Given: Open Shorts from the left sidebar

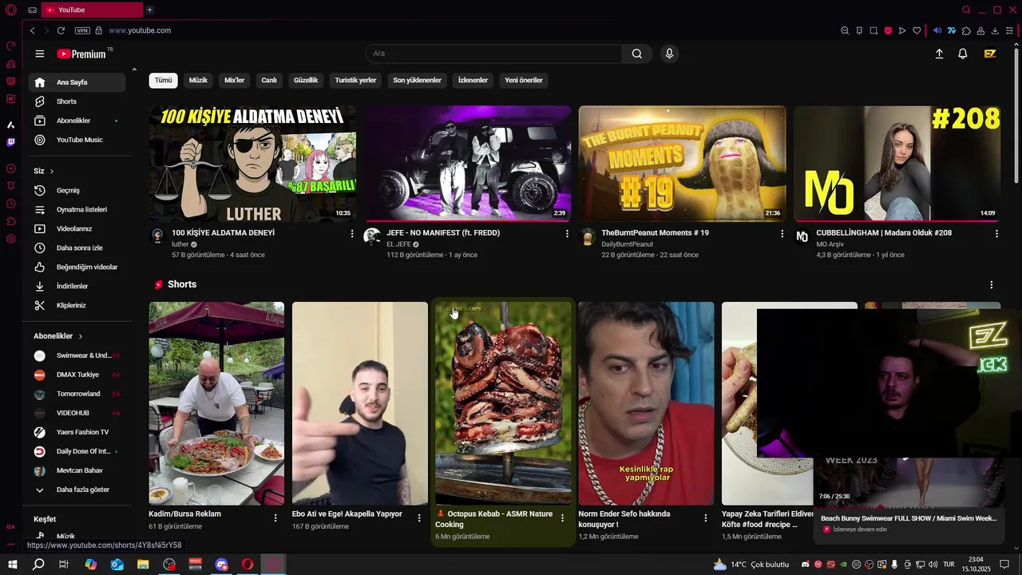Looking at the screenshot, I should 77,101.
